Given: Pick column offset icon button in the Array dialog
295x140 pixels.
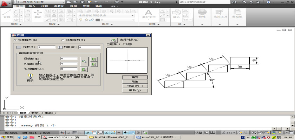Looking at the screenshot, I should click(94, 64).
